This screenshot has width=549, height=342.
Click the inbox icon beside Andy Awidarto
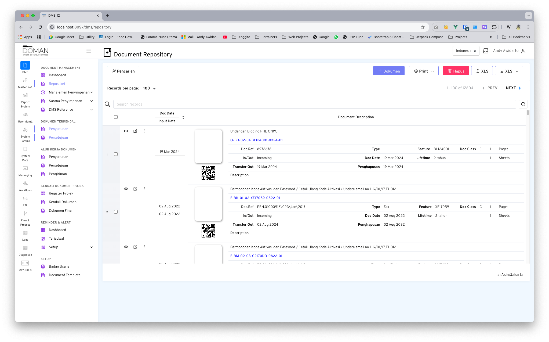pos(485,51)
